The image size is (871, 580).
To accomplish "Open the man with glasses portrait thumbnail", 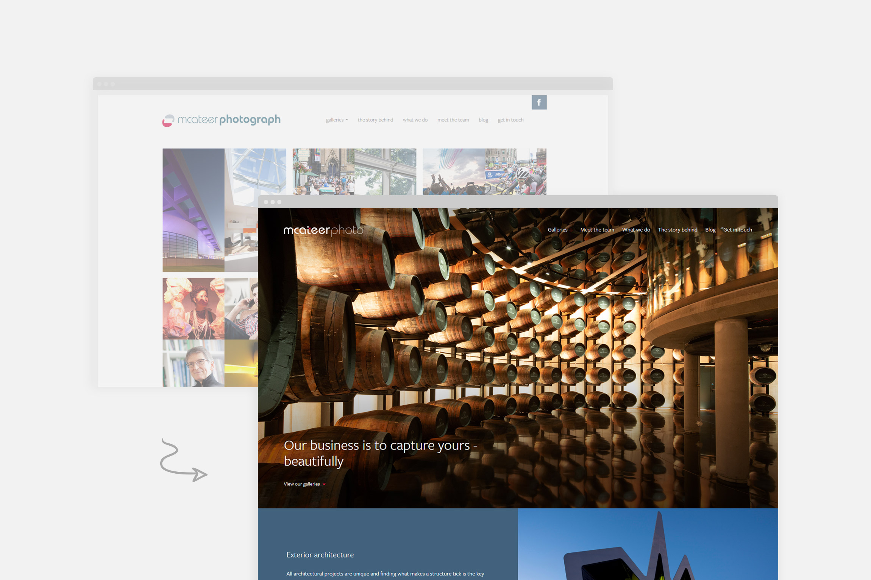I will 194,363.
